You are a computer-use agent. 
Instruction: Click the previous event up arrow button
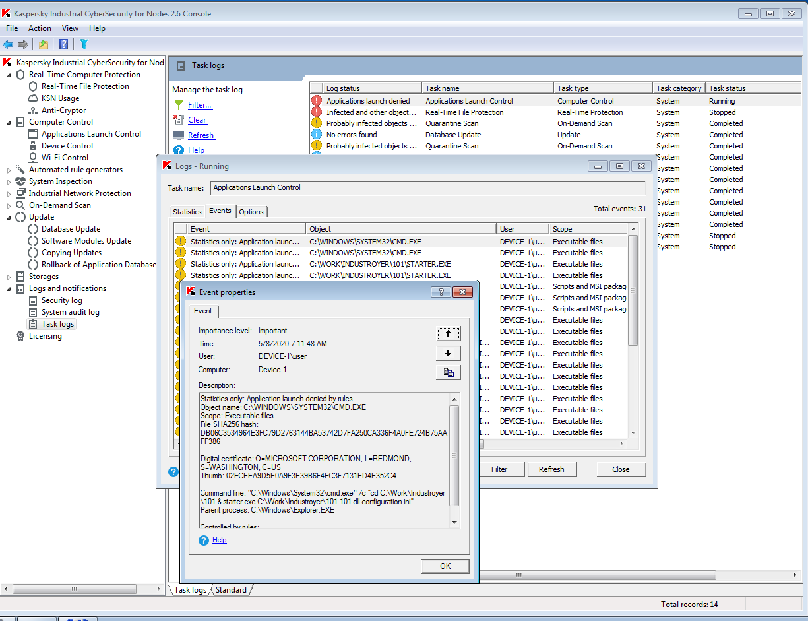(x=449, y=334)
